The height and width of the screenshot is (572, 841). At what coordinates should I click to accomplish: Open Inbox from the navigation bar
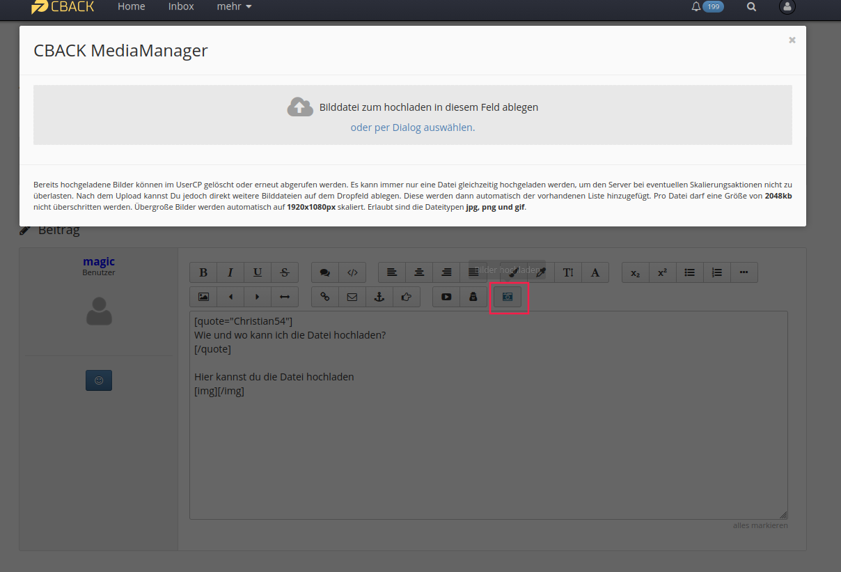(181, 7)
